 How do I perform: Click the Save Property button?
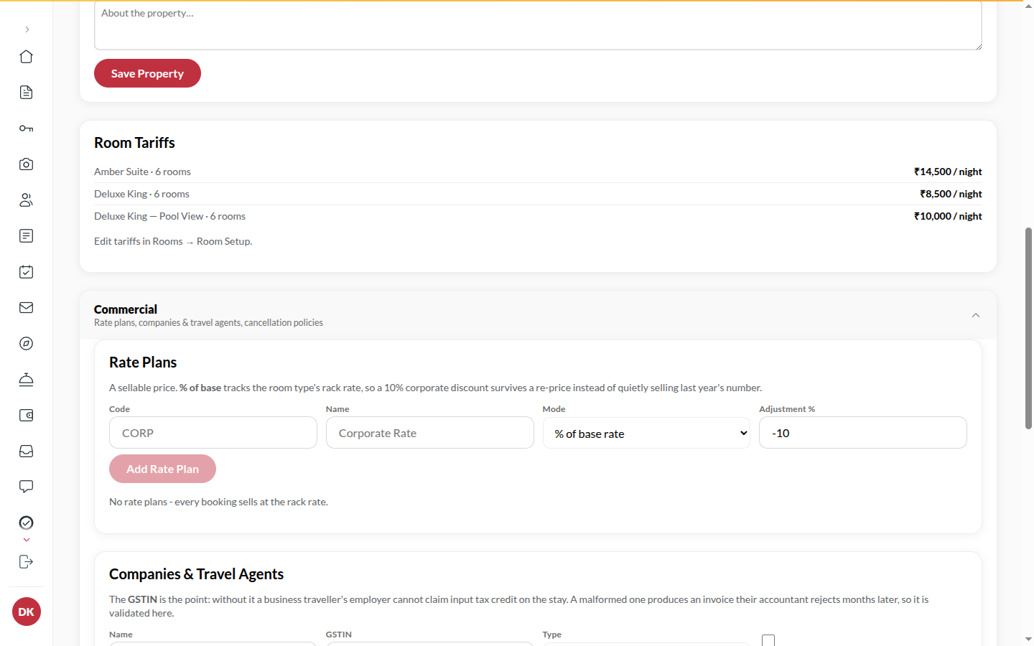click(x=147, y=73)
